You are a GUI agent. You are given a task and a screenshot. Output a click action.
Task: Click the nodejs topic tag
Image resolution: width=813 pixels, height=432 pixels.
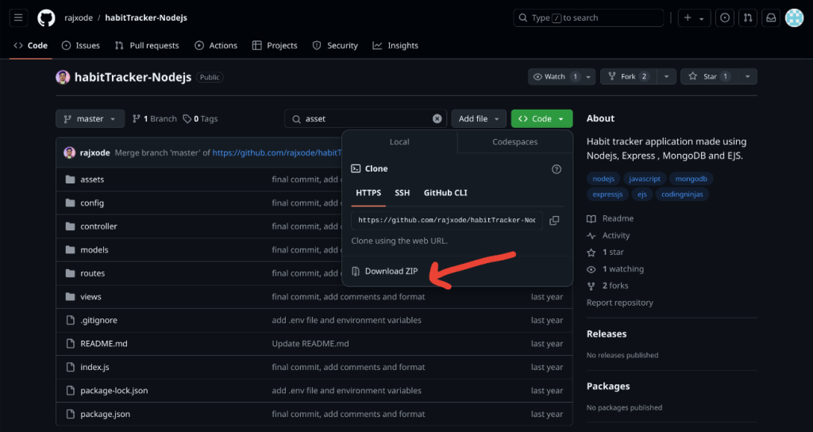pos(603,179)
